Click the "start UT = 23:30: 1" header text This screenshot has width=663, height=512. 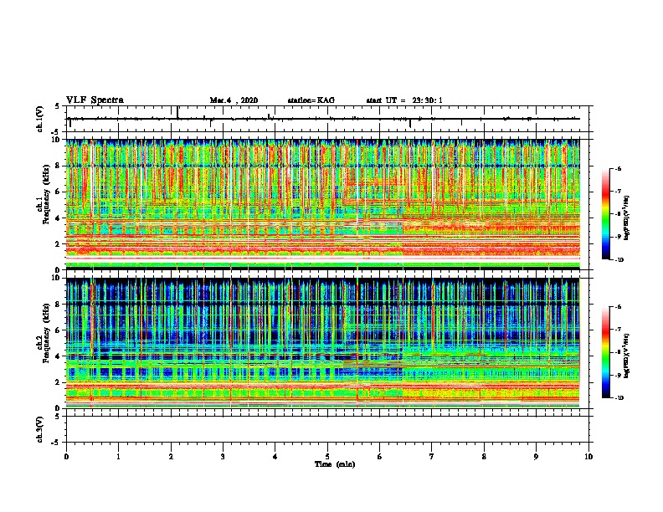click(x=404, y=100)
